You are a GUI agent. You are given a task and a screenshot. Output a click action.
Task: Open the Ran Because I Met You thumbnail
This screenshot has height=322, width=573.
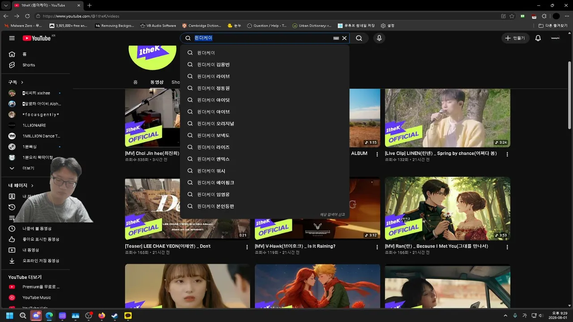coord(448,208)
